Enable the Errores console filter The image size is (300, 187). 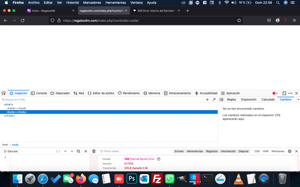(179, 151)
